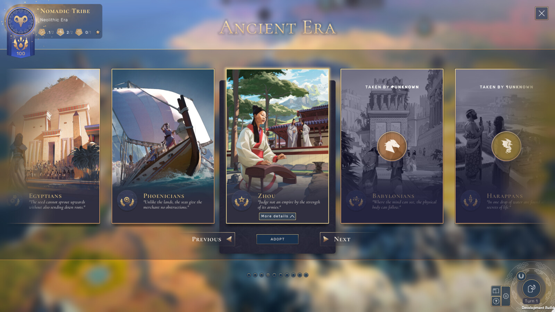Open game settings gear icon

point(506,296)
